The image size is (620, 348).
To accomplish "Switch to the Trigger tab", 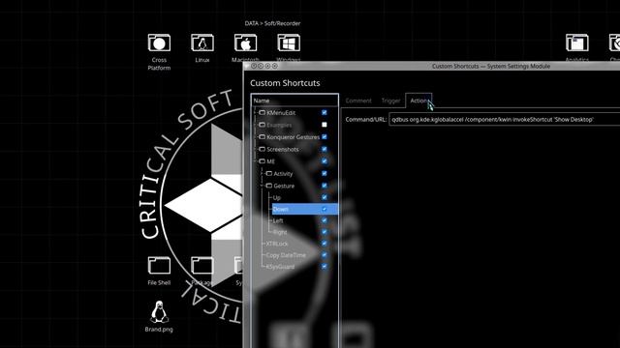I will click(x=390, y=101).
